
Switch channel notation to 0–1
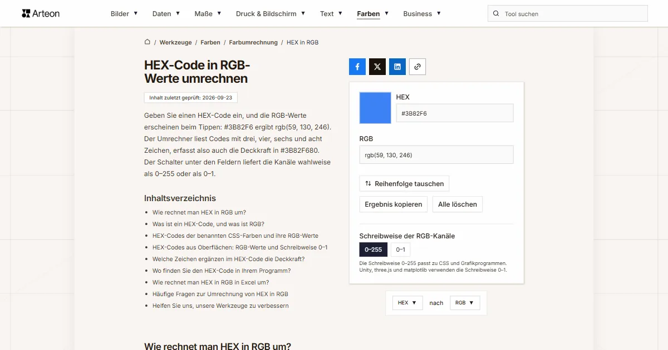pyautogui.click(x=400, y=249)
